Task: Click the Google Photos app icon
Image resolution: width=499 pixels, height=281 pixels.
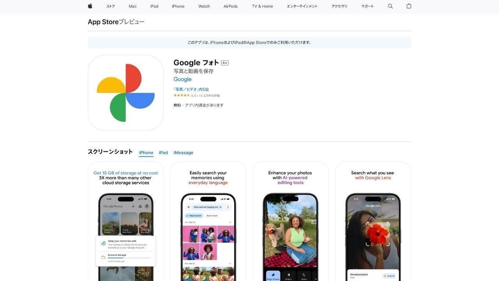Action: pos(126,93)
